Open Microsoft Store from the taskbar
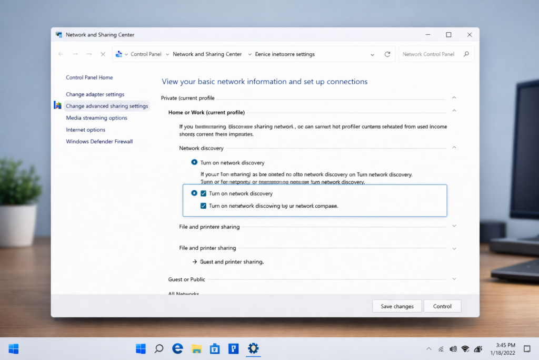 pyautogui.click(x=215, y=348)
